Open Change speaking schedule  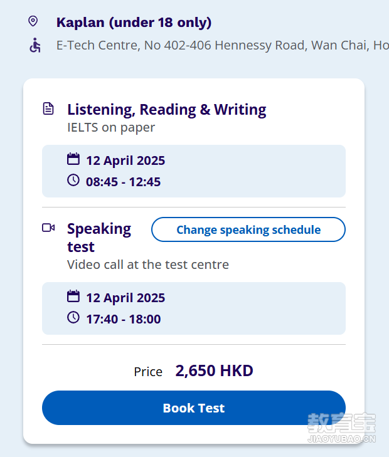pyautogui.click(x=248, y=229)
